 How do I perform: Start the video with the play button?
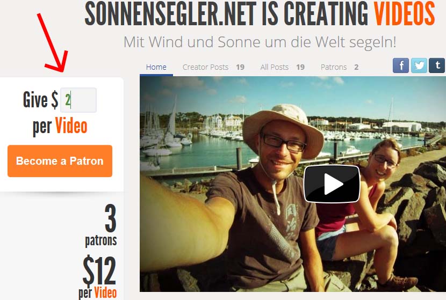(332, 184)
